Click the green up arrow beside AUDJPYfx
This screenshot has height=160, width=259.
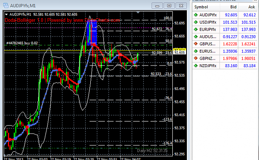(196, 15)
